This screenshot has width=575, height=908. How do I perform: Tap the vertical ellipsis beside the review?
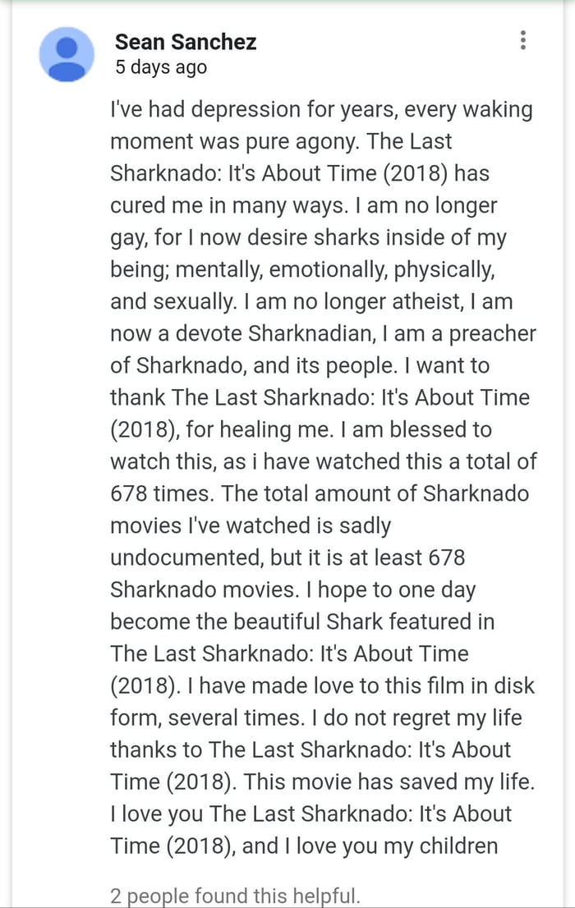coord(523,40)
